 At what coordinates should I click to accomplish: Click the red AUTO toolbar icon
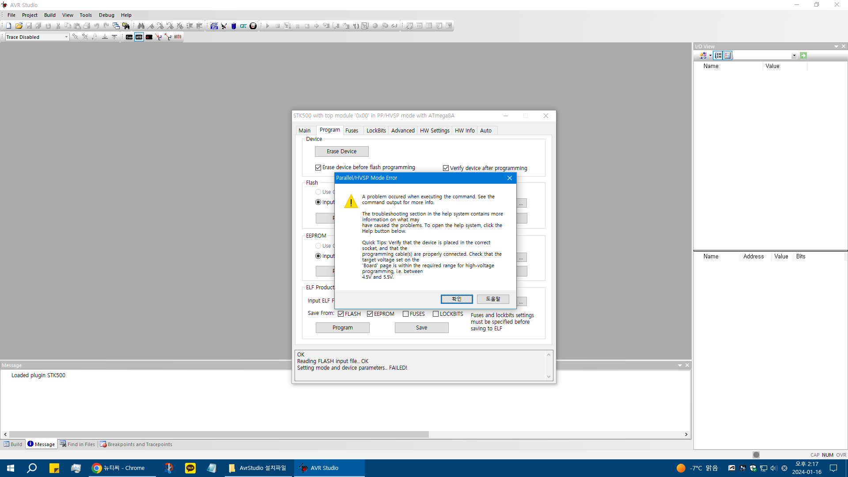pos(178,37)
